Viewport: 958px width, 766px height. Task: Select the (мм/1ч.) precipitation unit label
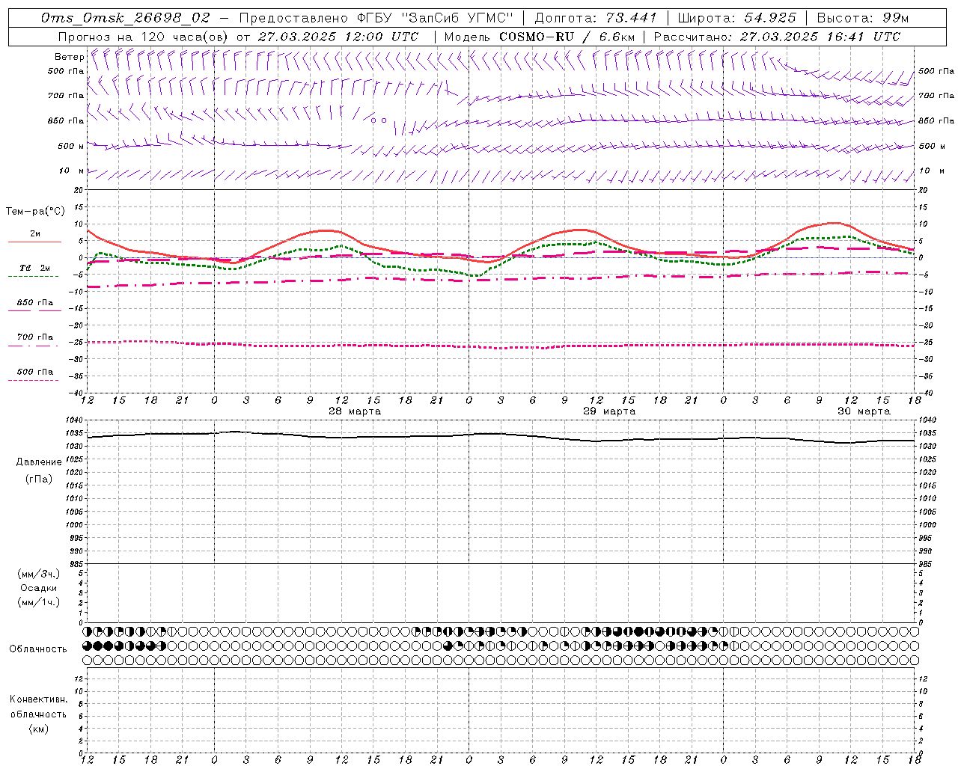click(x=39, y=602)
